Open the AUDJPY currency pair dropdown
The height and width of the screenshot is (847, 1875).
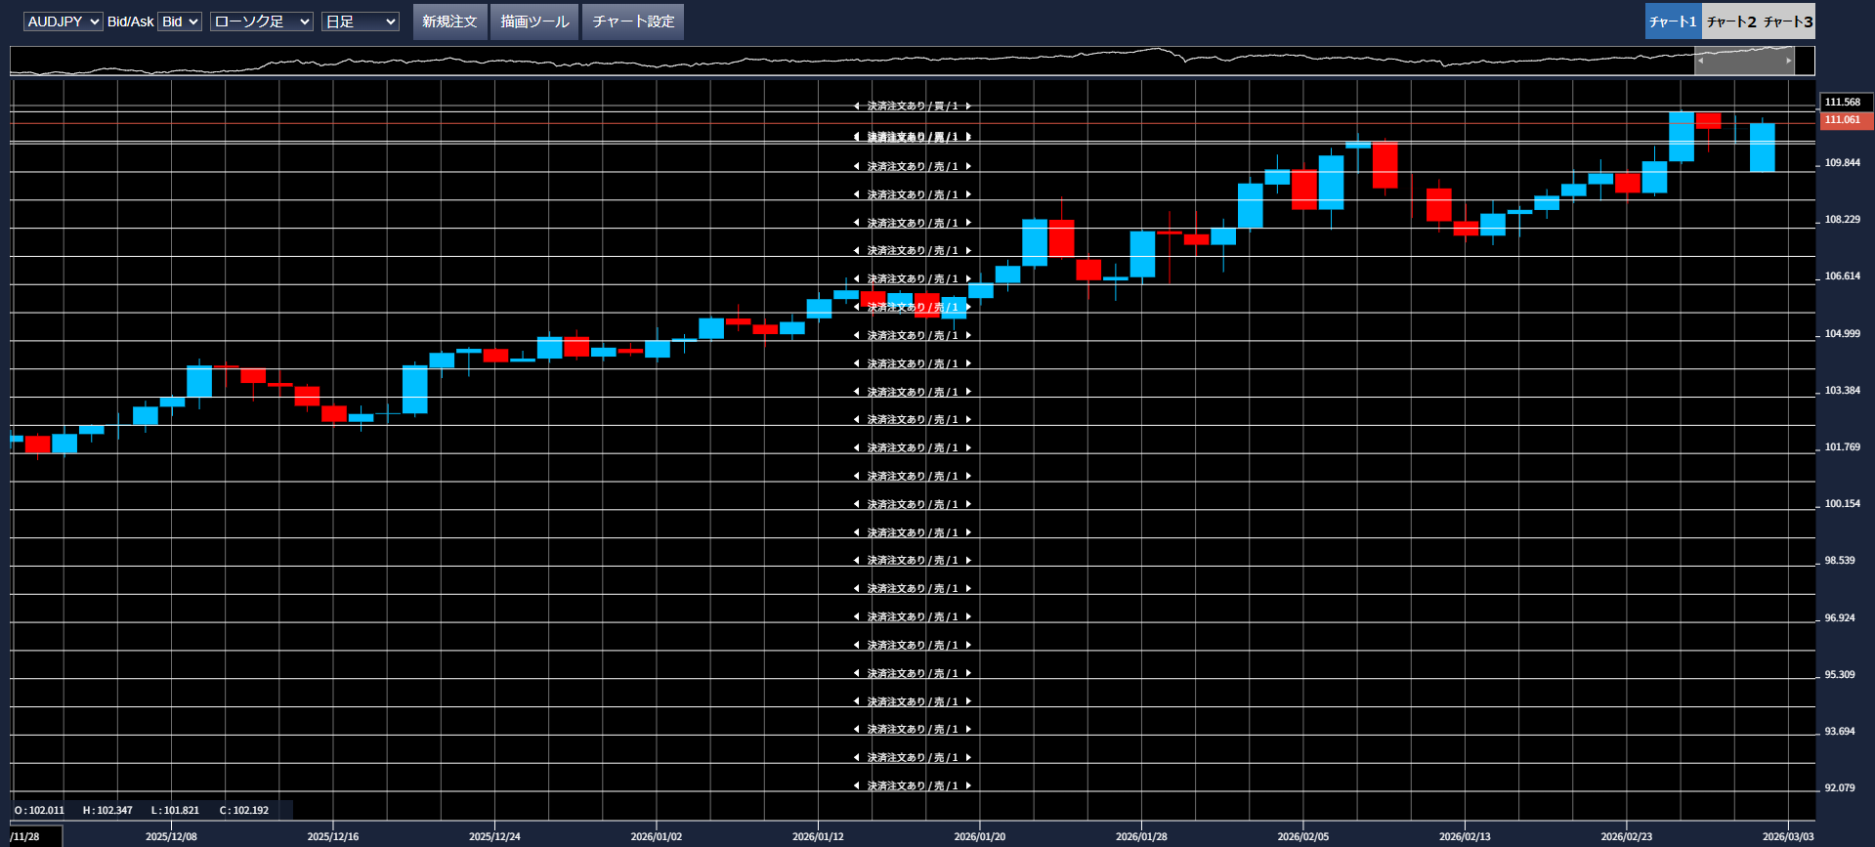pos(63,21)
